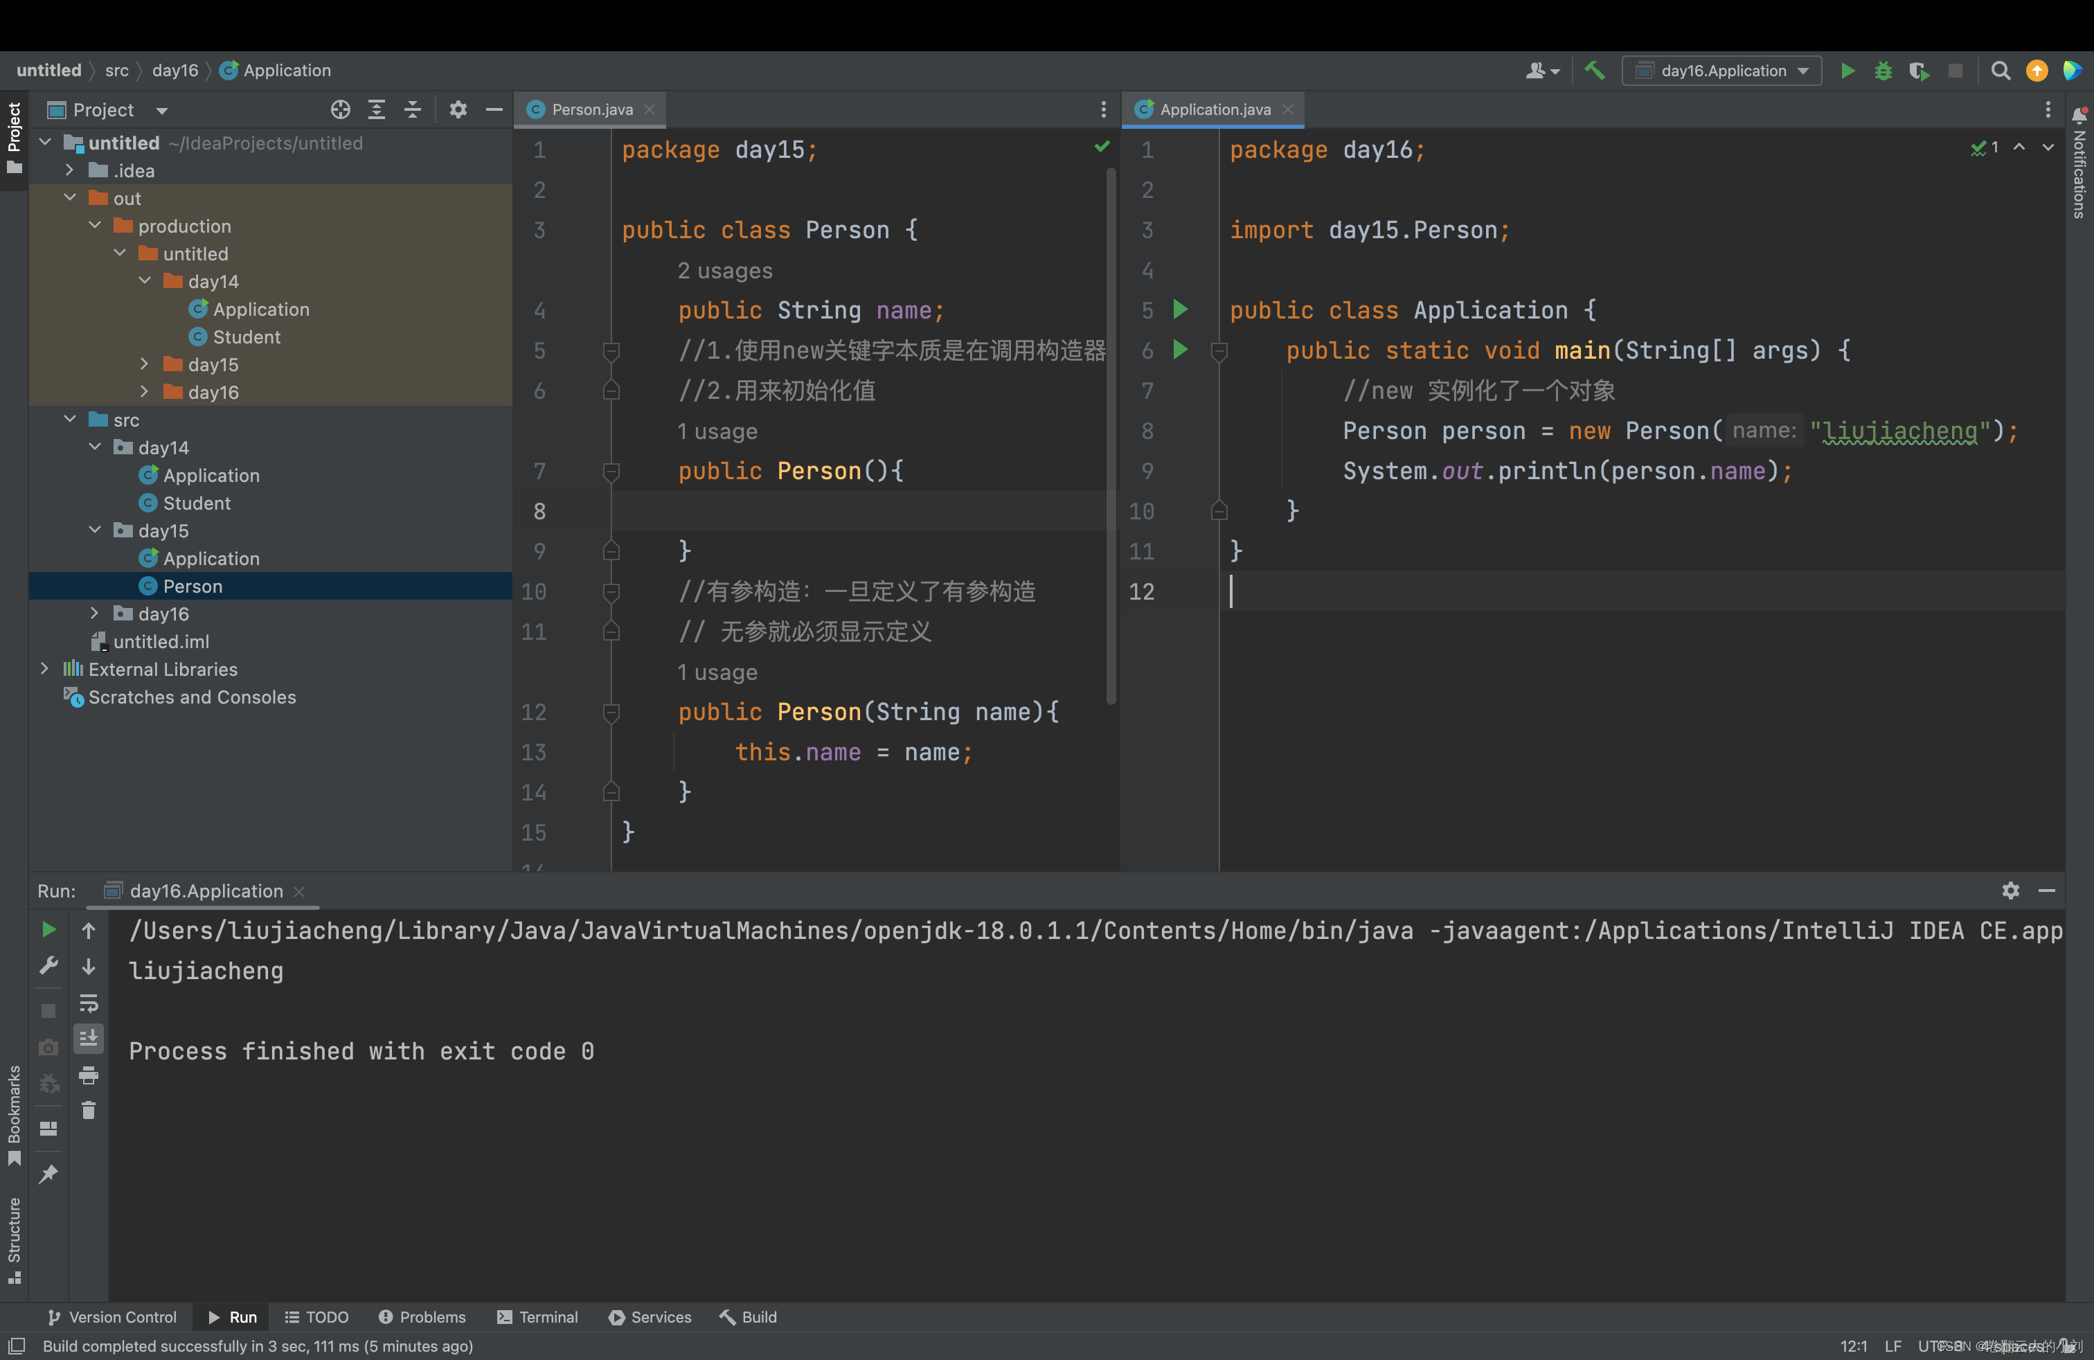Screen dimensions: 2094x1360
Task: Rerun the application from the Run panel
Action: (x=48, y=929)
